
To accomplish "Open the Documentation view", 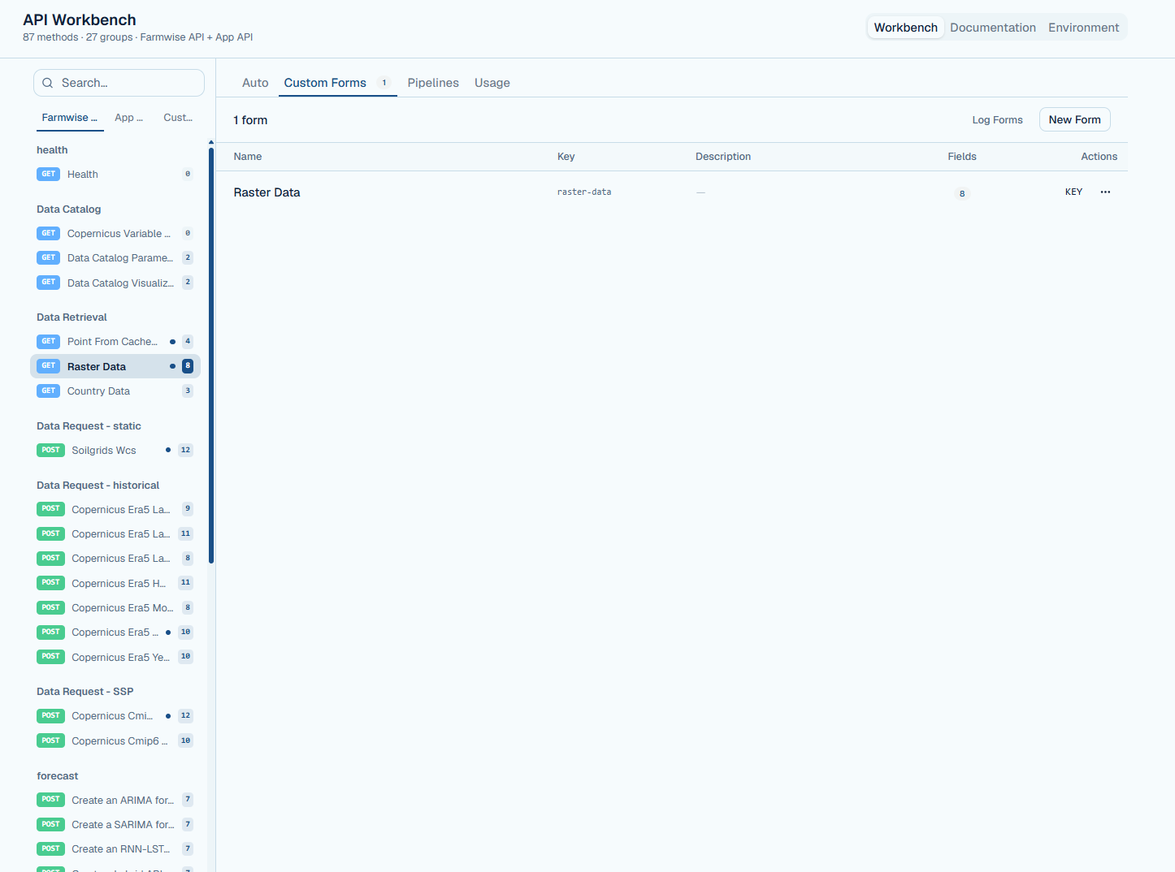I will coord(993,28).
